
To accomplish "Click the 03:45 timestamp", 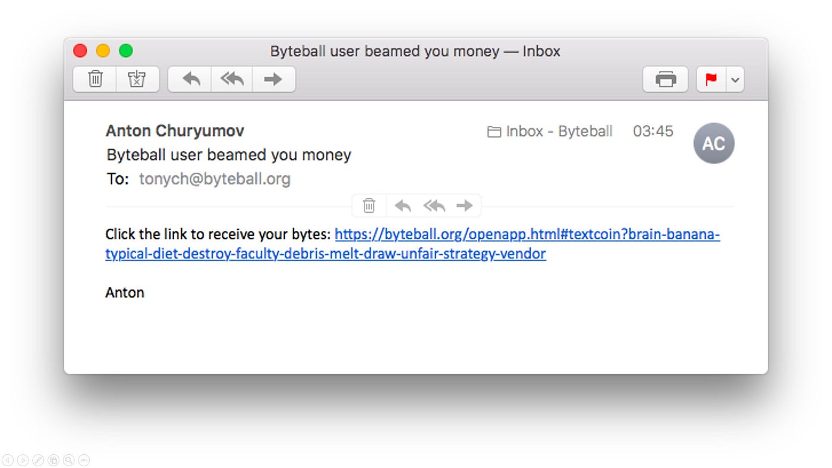I will coord(653,131).
